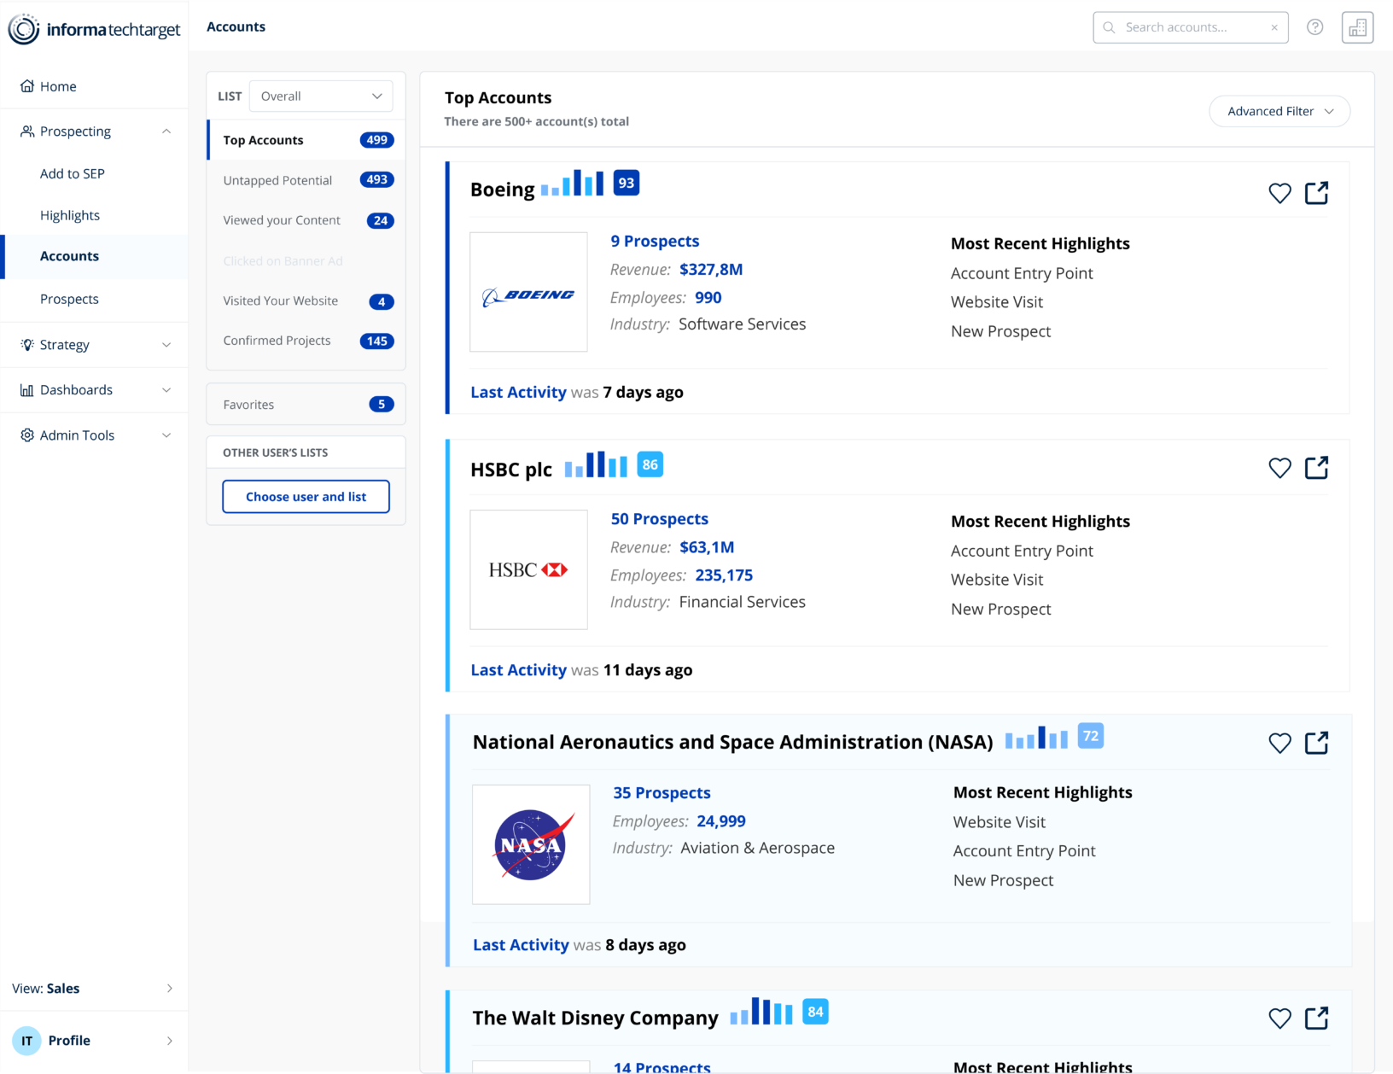Image resolution: width=1393 pixels, height=1074 pixels.
Task: Click Walt Disney score badge 84
Action: point(816,1012)
